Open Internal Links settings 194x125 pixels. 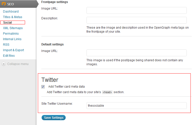(x=12, y=39)
